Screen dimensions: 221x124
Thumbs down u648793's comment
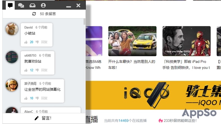tap(37, 70)
